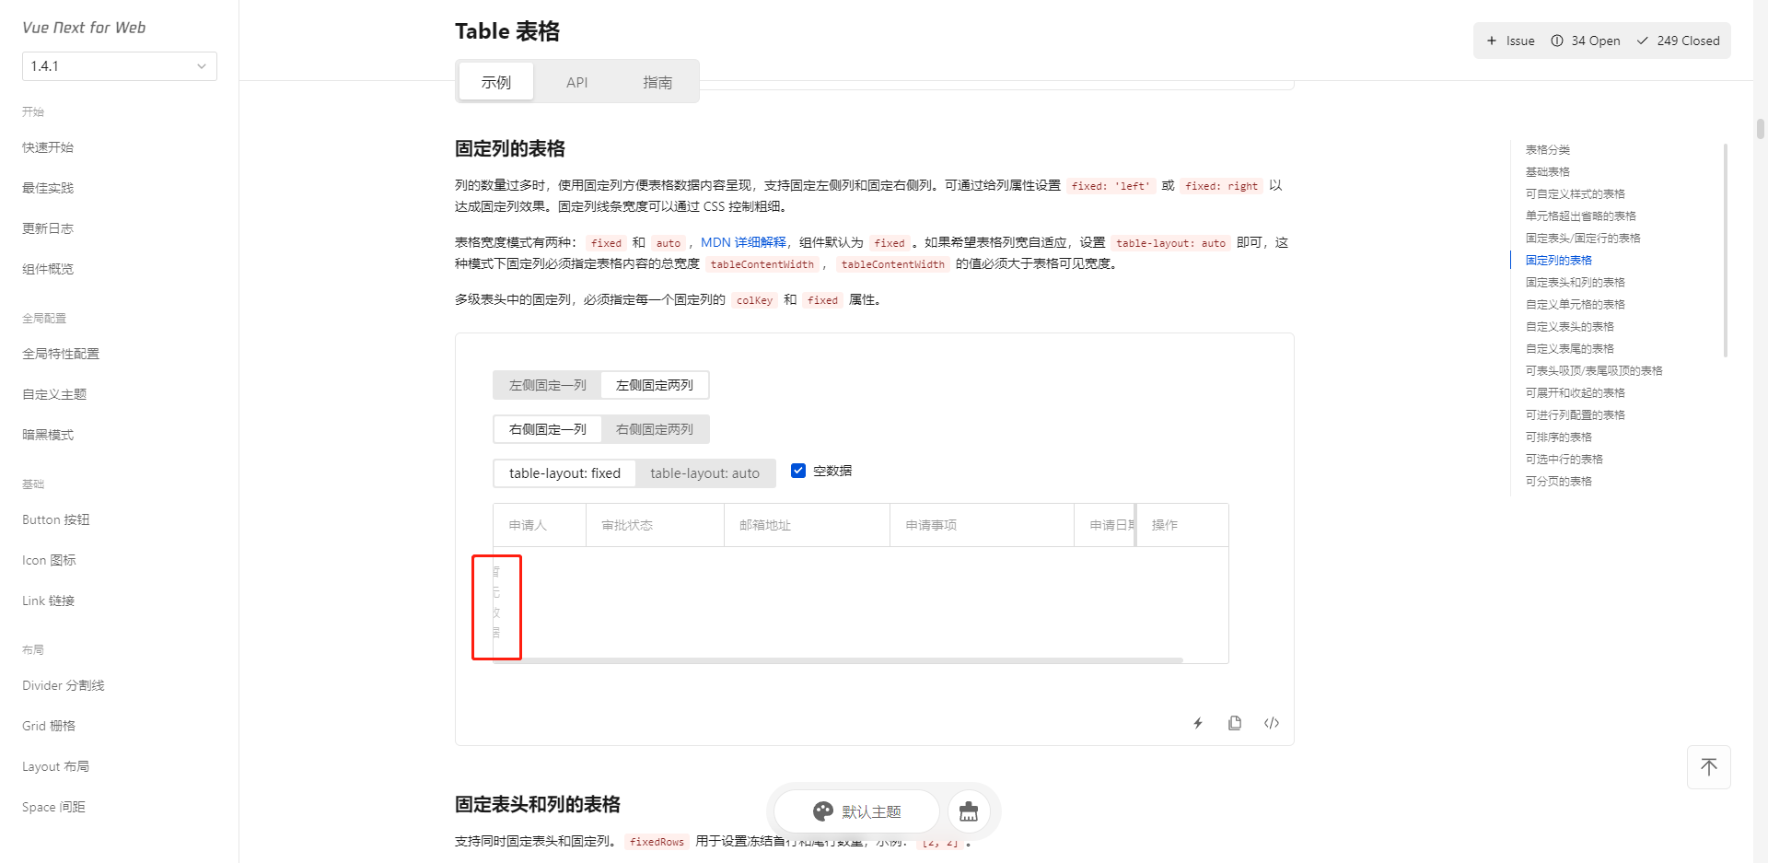The height and width of the screenshot is (863, 1768).
Task: Click the back-to-top arrow icon
Action: click(x=1709, y=766)
